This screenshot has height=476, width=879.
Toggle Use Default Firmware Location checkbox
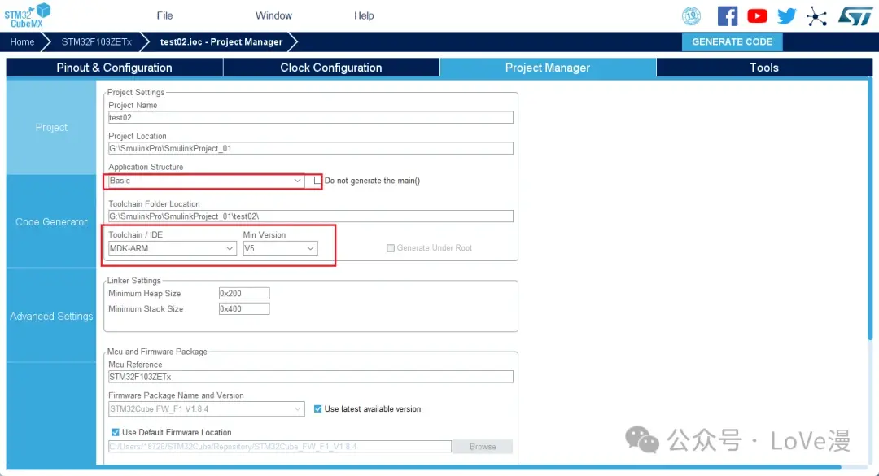tap(115, 432)
